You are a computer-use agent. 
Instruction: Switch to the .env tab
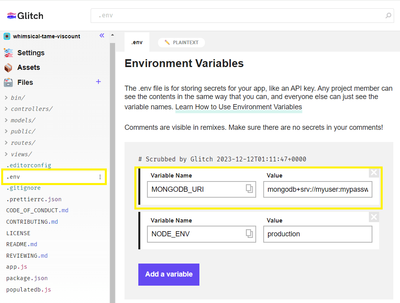click(137, 42)
